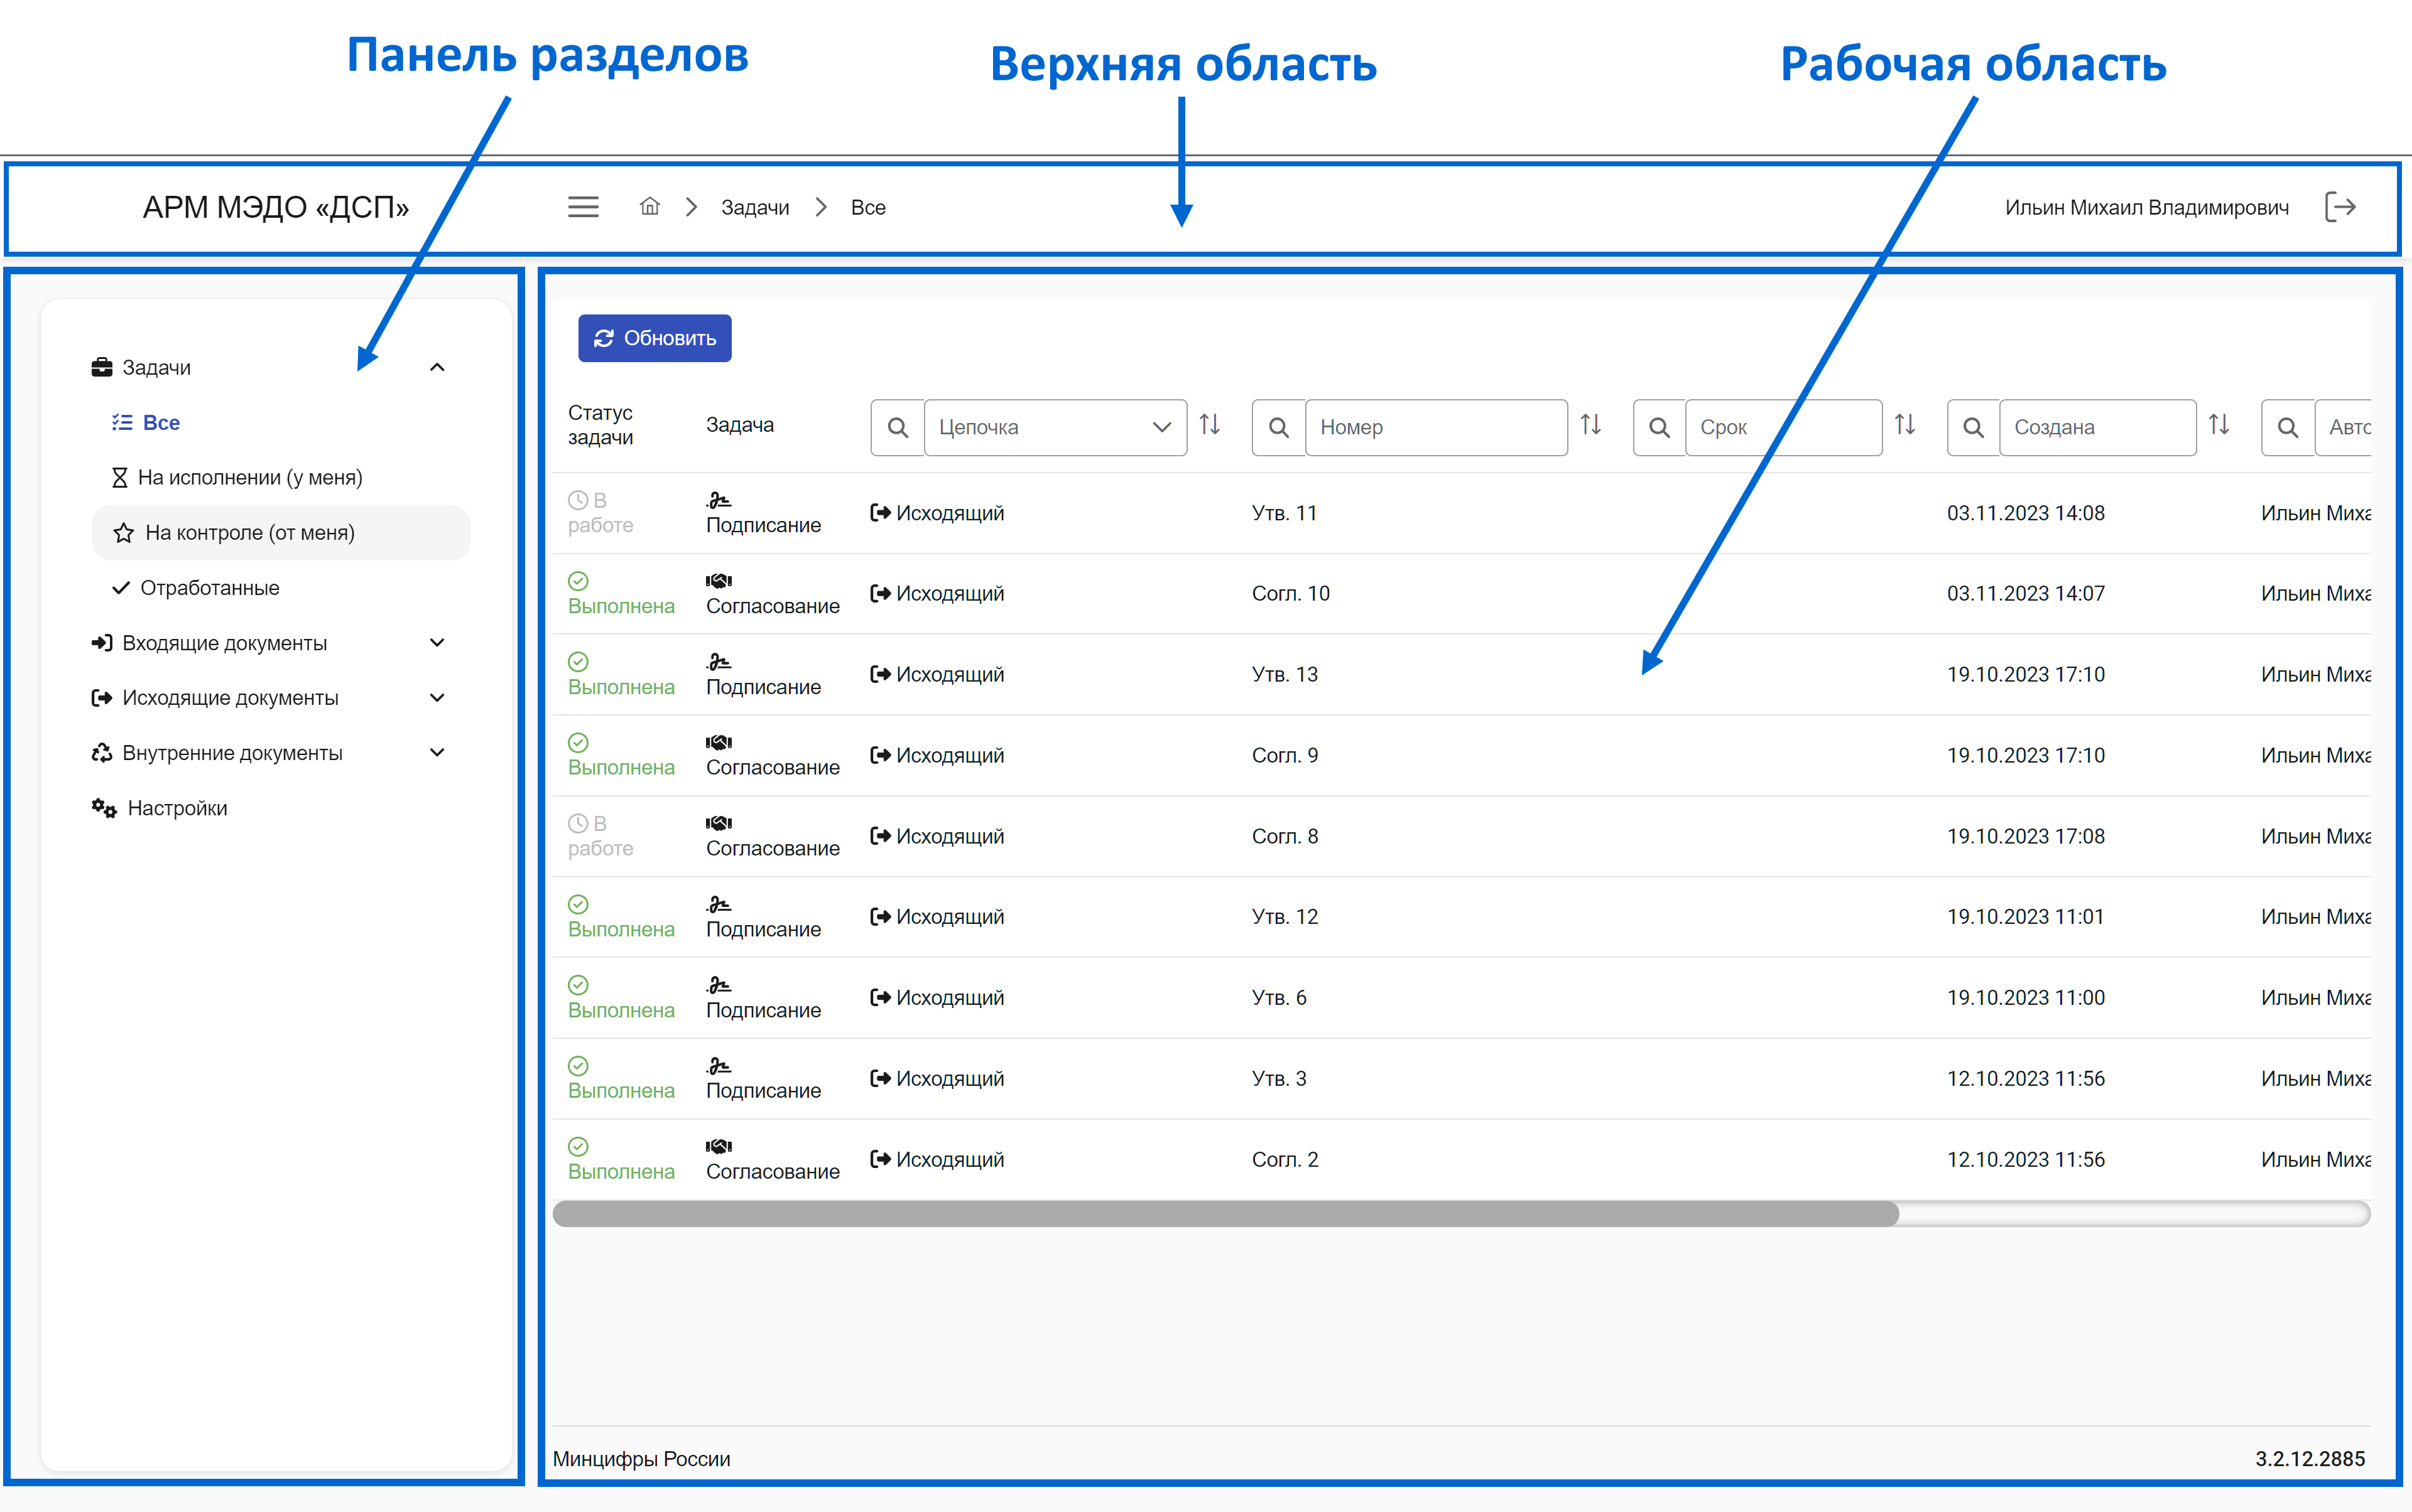
Task: Click АРМ МЭДО «ДСП» title
Action: pos(276,207)
